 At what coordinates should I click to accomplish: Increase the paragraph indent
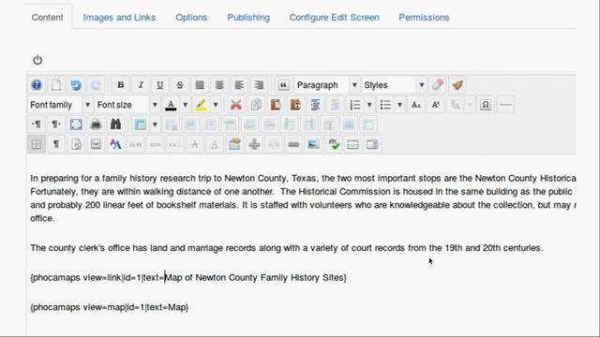tap(315, 105)
